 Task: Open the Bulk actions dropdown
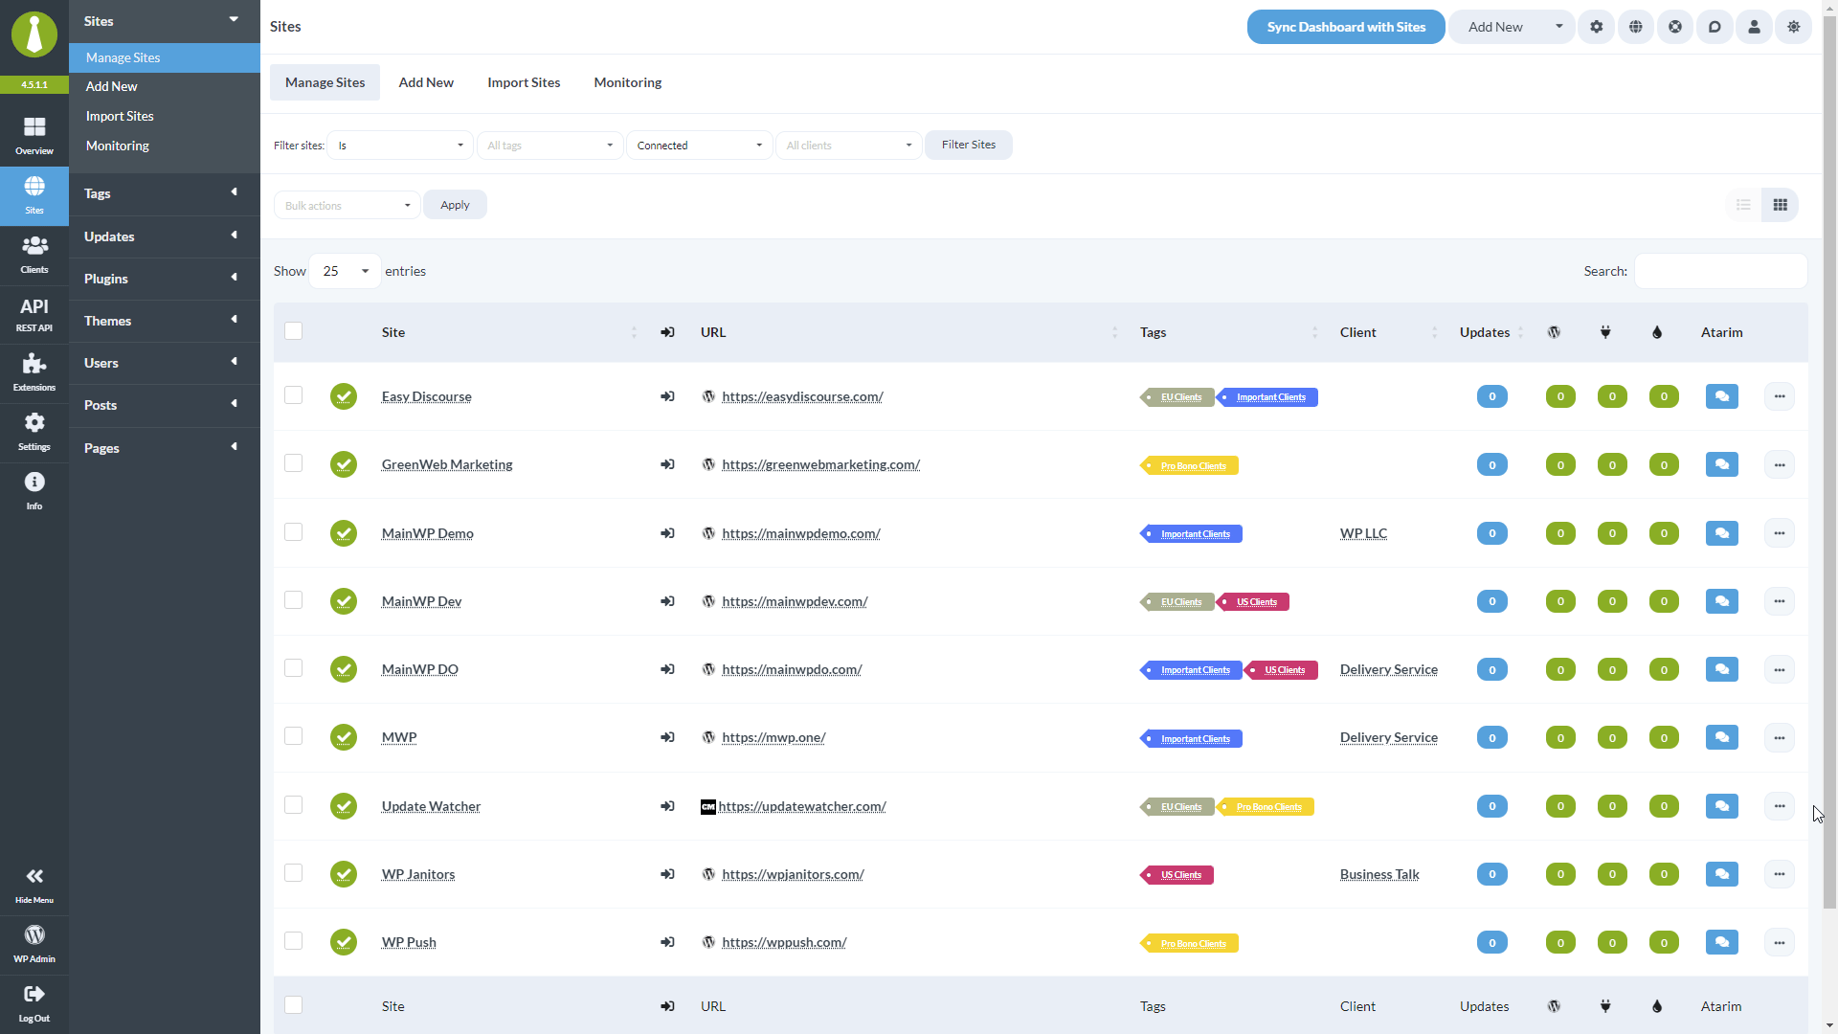(347, 205)
